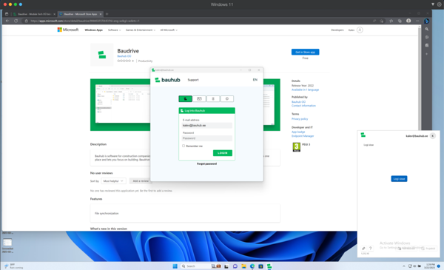Open the Available in 1 language link
The width and height of the screenshot is (444, 270).
305,90
